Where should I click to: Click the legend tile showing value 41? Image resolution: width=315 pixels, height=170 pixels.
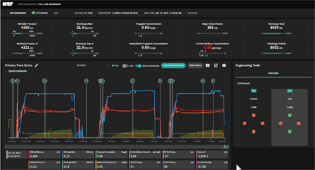click(145, 165)
